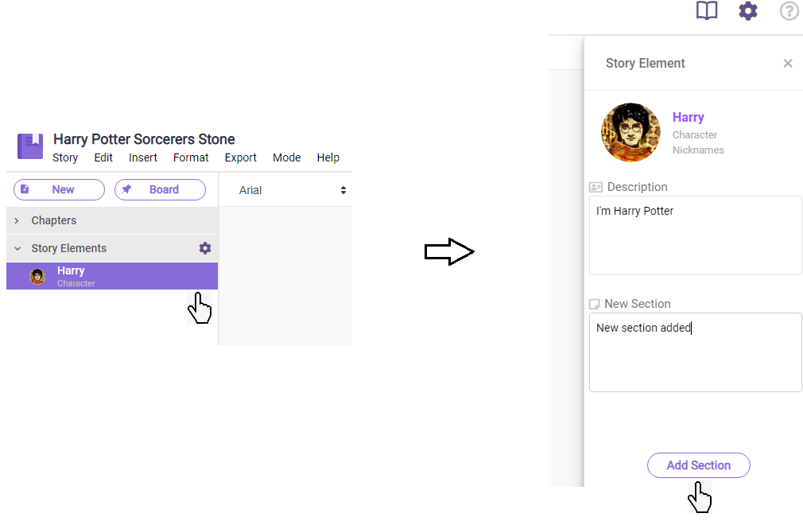803x521 pixels.
Task: Close the Story Element panel
Action: point(788,64)
